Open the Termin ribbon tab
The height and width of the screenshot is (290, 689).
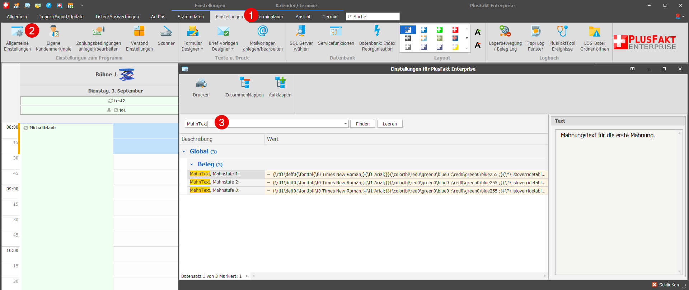click(330, 17)
